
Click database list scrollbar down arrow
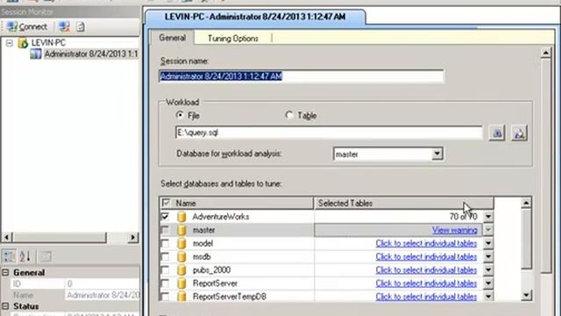click(x=526, y=296)
